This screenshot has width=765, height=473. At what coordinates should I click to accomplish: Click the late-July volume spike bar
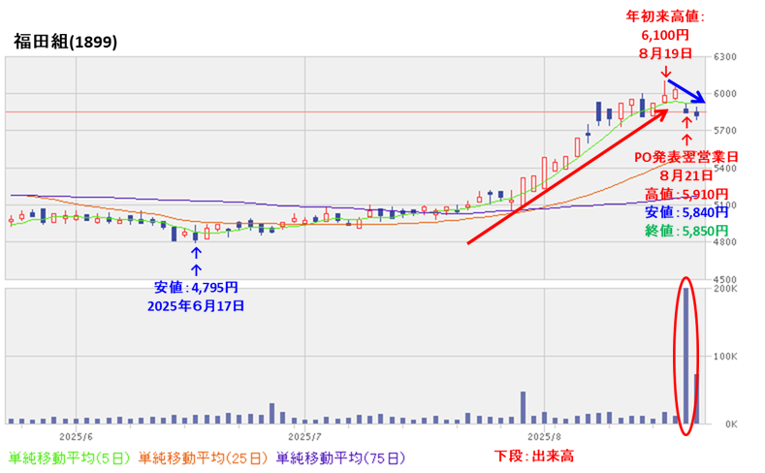(523, 408)
